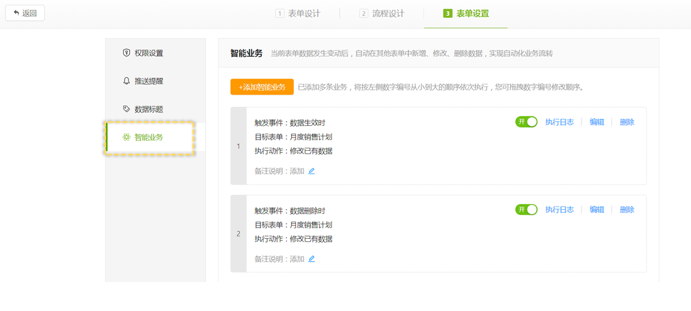Click 编辑 for the 数据删除时 rule

tap(597, 210)
